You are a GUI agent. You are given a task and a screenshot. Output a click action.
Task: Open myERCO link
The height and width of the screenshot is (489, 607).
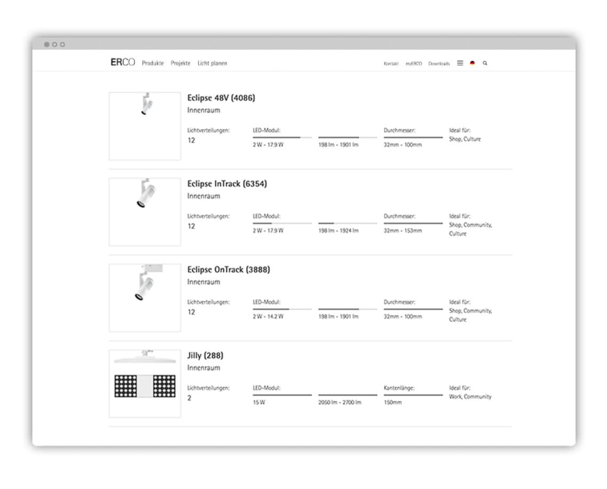(413, 63)
